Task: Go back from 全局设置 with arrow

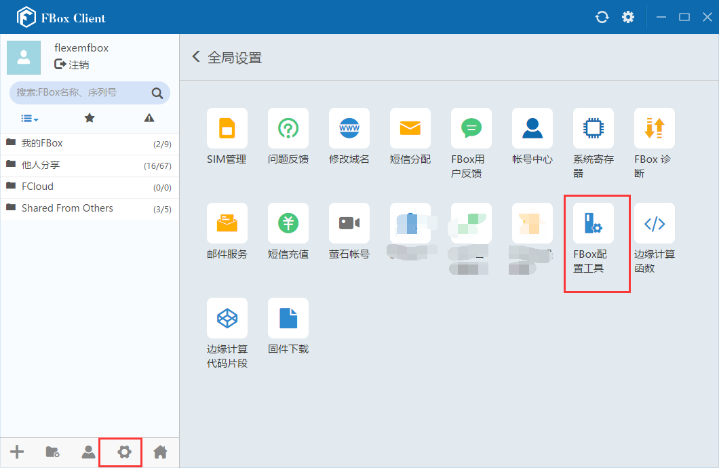Action: click(196, 57)
